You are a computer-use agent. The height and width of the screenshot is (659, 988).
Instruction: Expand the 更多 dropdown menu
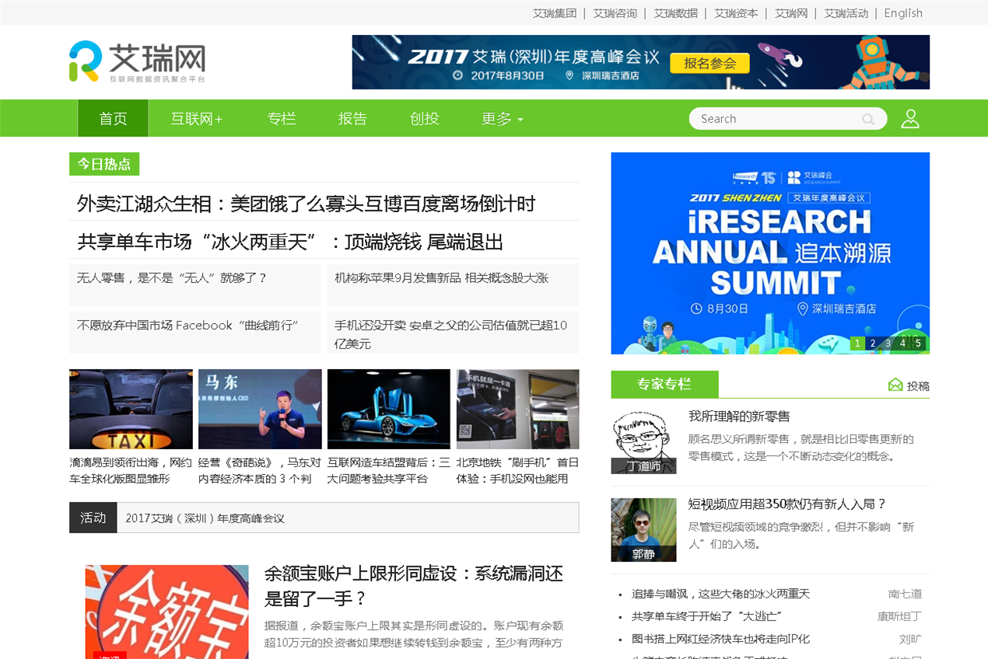503,119
